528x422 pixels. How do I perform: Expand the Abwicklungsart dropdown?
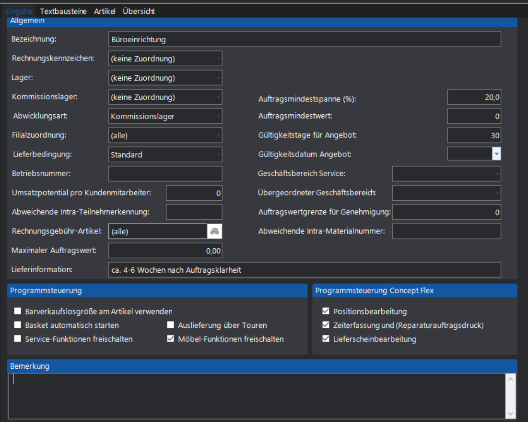(x=218, y=116)
